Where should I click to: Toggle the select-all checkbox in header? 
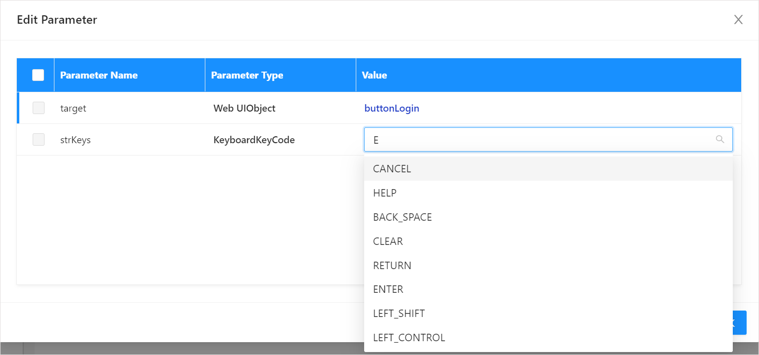[38, 75]
